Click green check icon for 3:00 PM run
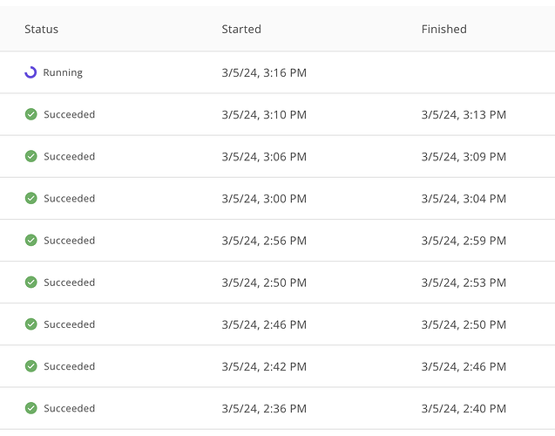The width and height of the screenshot is (555, 436). 31,198
